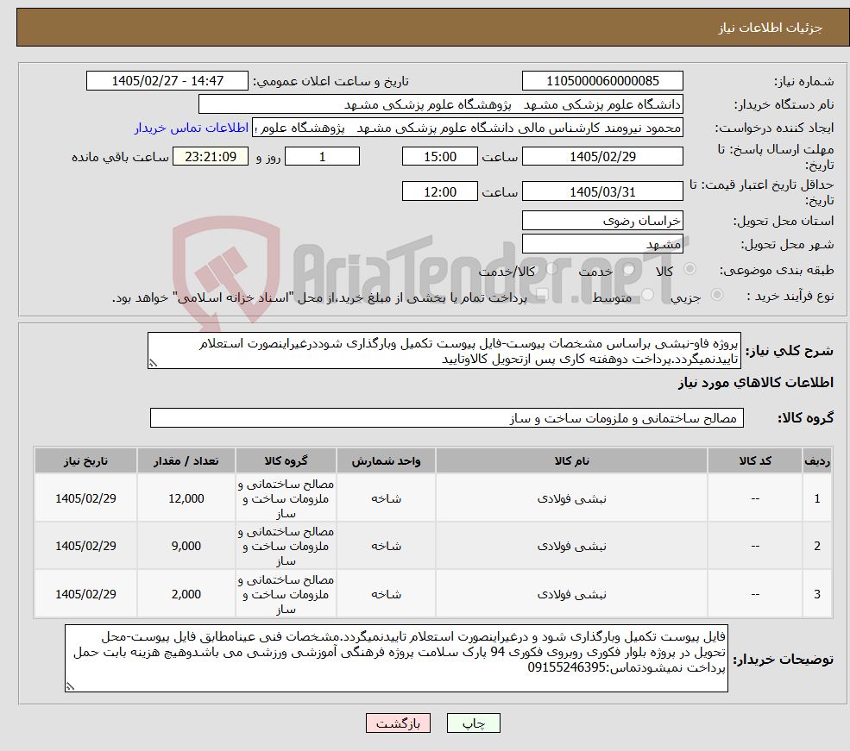
Task: Click the validity hour field 12:00
Action: click(x=439, y=191)
